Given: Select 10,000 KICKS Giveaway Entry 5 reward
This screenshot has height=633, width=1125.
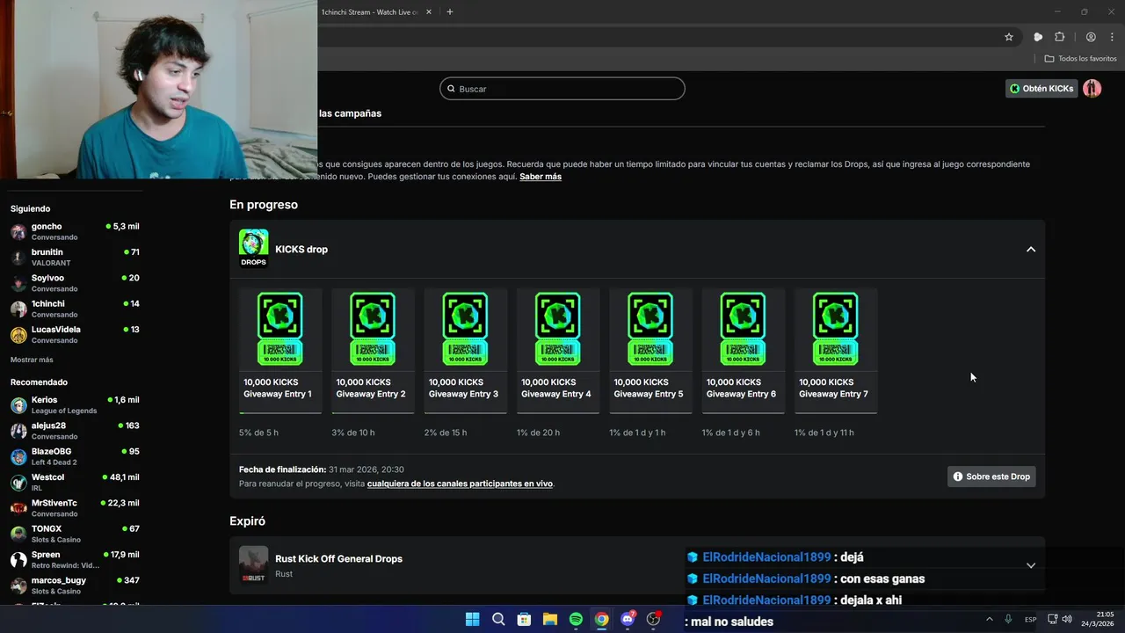Looking at the screenshot, I should (650, 350).
